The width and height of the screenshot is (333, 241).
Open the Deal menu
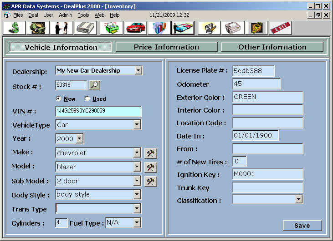tap(33, 15)
